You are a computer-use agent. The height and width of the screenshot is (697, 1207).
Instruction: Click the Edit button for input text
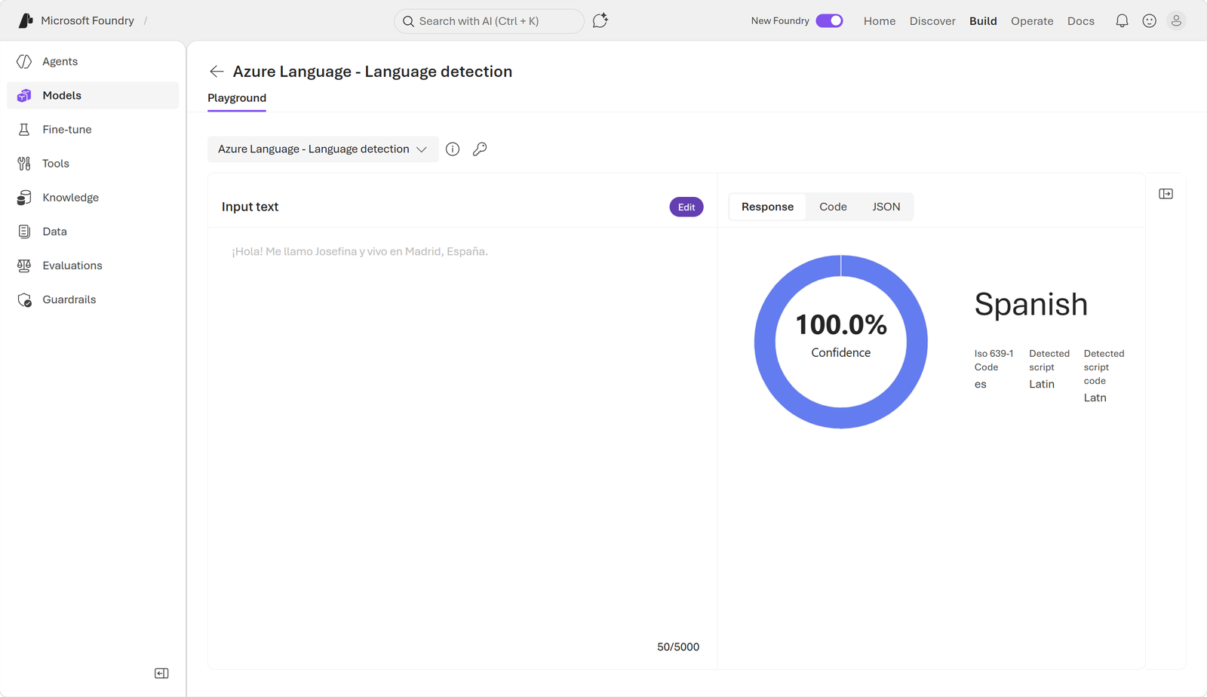[x=686, y=207]
